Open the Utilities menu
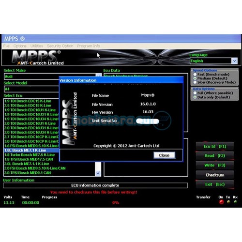The image size is (242, 242). [x=37, y=46]
